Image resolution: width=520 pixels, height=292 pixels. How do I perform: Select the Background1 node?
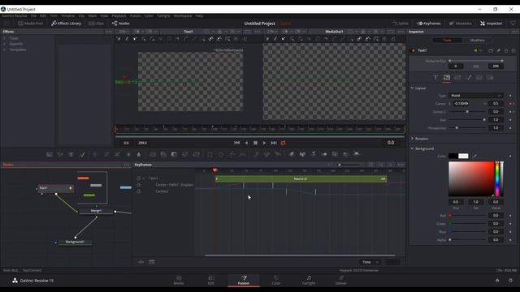tap(75, 242)
